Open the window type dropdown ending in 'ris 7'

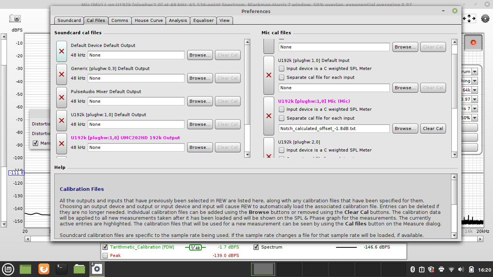(x=475, y=108)
